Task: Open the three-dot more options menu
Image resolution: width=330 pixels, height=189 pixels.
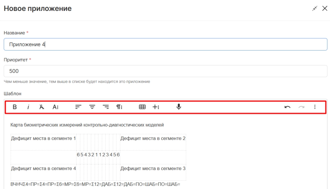Action: coord(315,107)
